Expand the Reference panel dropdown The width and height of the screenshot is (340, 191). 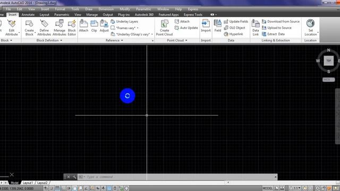pos(114,40)
